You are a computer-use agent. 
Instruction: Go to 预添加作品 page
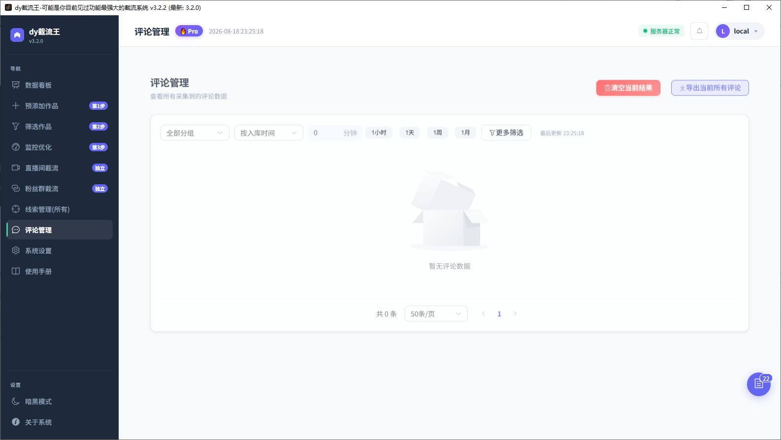point(60,106)
